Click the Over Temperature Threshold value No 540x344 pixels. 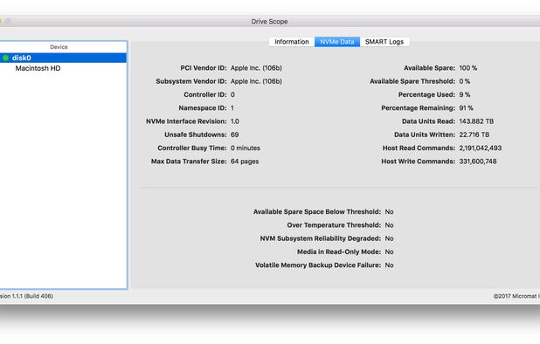pyautogui.click(x=389, y=225)
